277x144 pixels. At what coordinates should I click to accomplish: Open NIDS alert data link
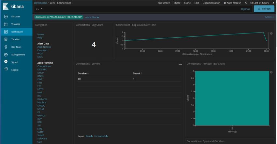tap(40, 57)
